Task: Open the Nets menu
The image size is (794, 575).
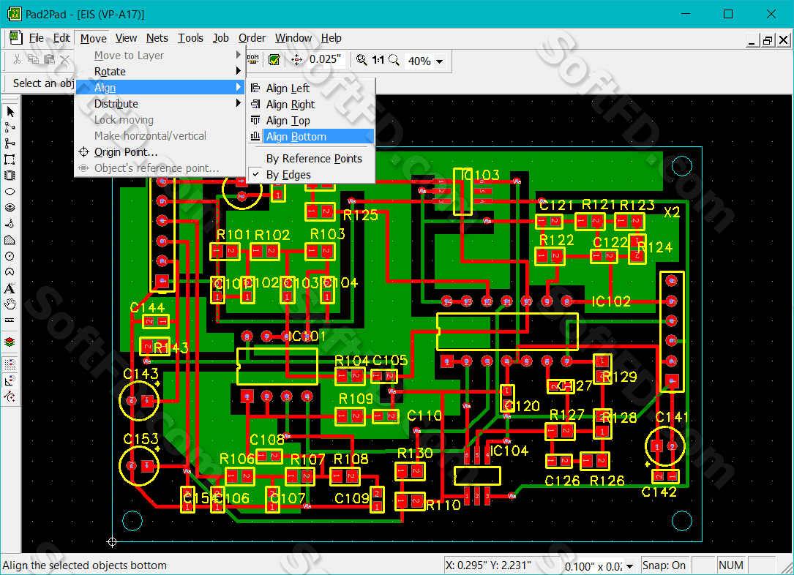Action: (x=157, y=38)
